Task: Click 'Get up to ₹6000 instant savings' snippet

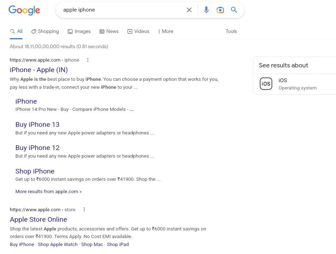Action: click(x=88, y=179)
